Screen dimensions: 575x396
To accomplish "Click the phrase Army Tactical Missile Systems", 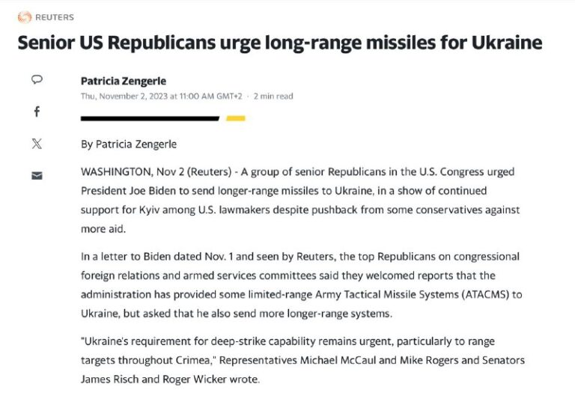I will (x=387, y=294).
